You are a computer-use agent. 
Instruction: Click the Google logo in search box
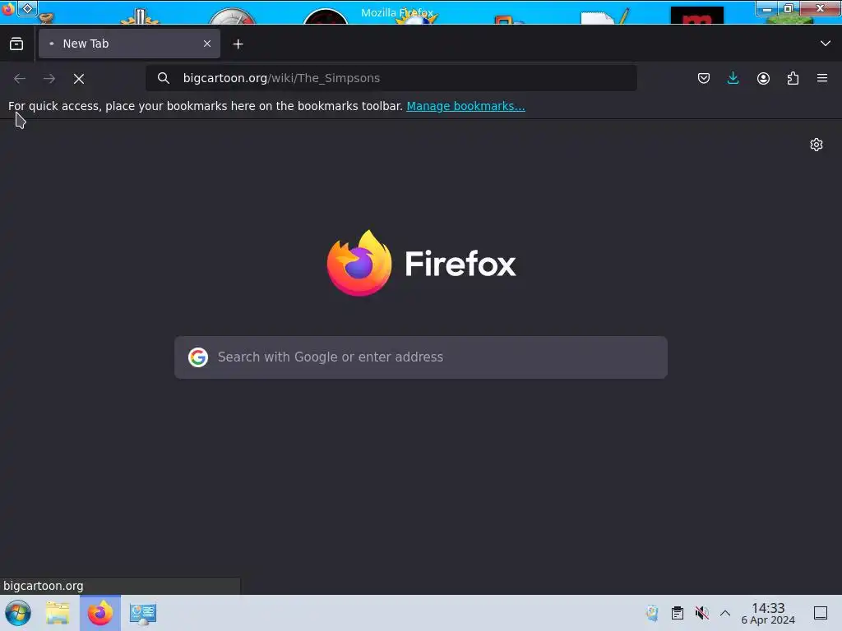point(198,357)
